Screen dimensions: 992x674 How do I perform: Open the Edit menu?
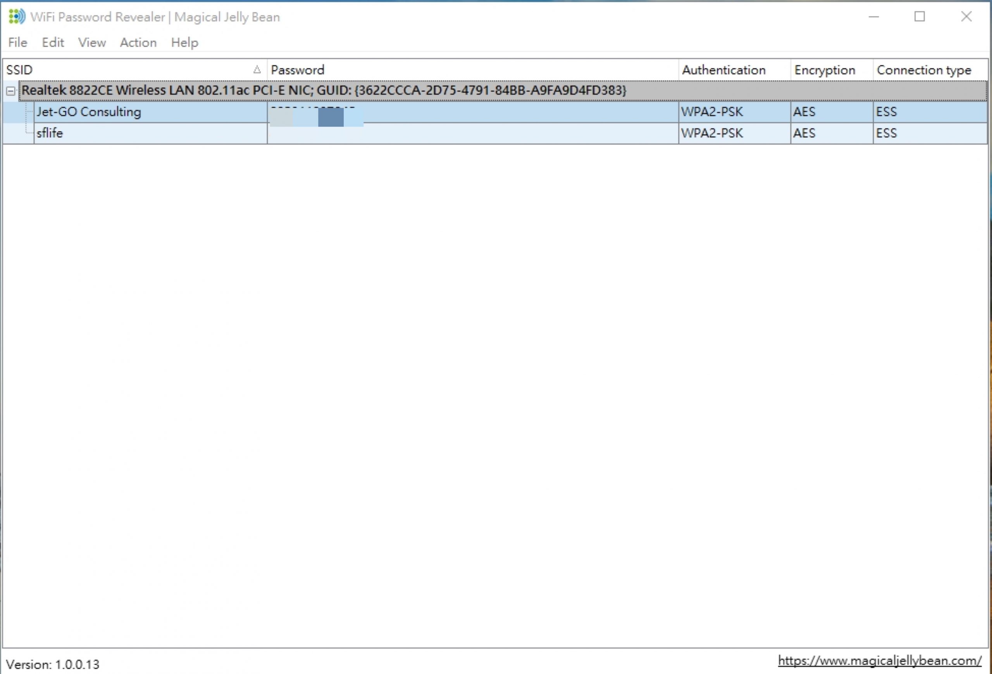(52, 43)
